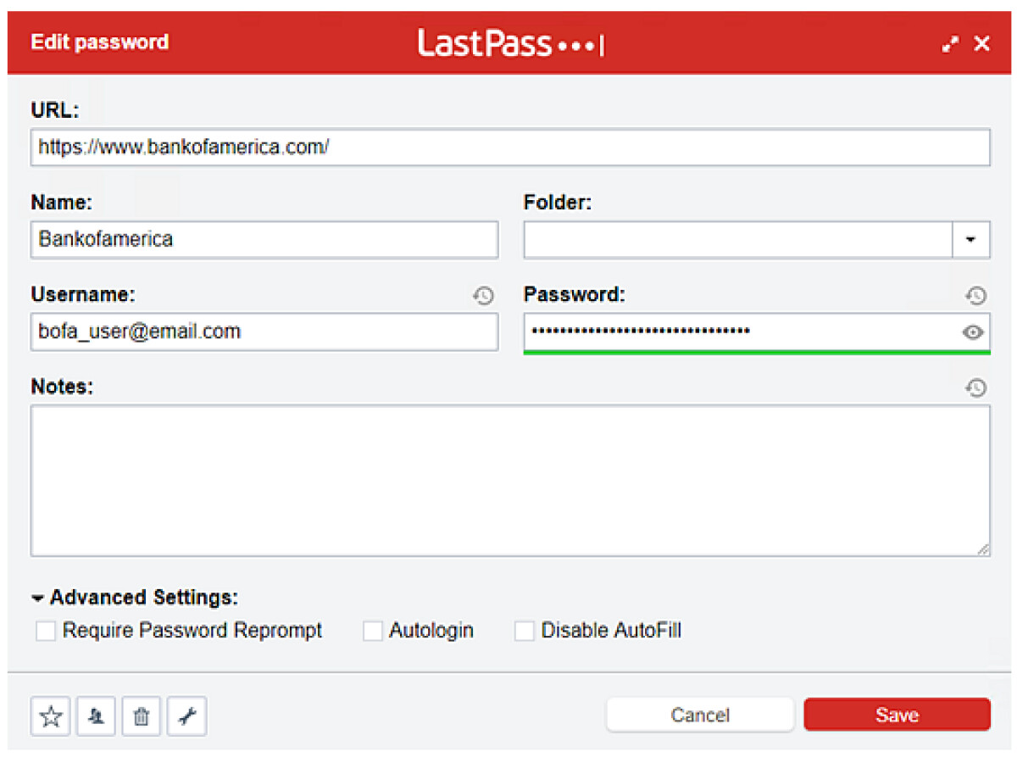Click the green password strength bar
The height and width of the screenshot is (763, 1017).
(x=758, y=349)
